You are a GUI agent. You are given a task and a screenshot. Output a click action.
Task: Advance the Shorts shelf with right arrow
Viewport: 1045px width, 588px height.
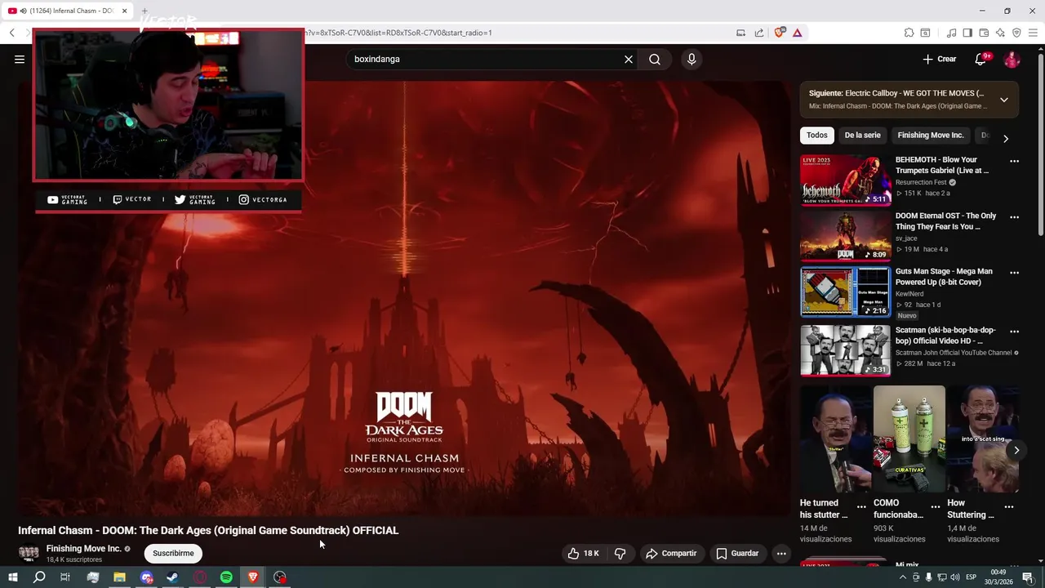click(1016, 450)
